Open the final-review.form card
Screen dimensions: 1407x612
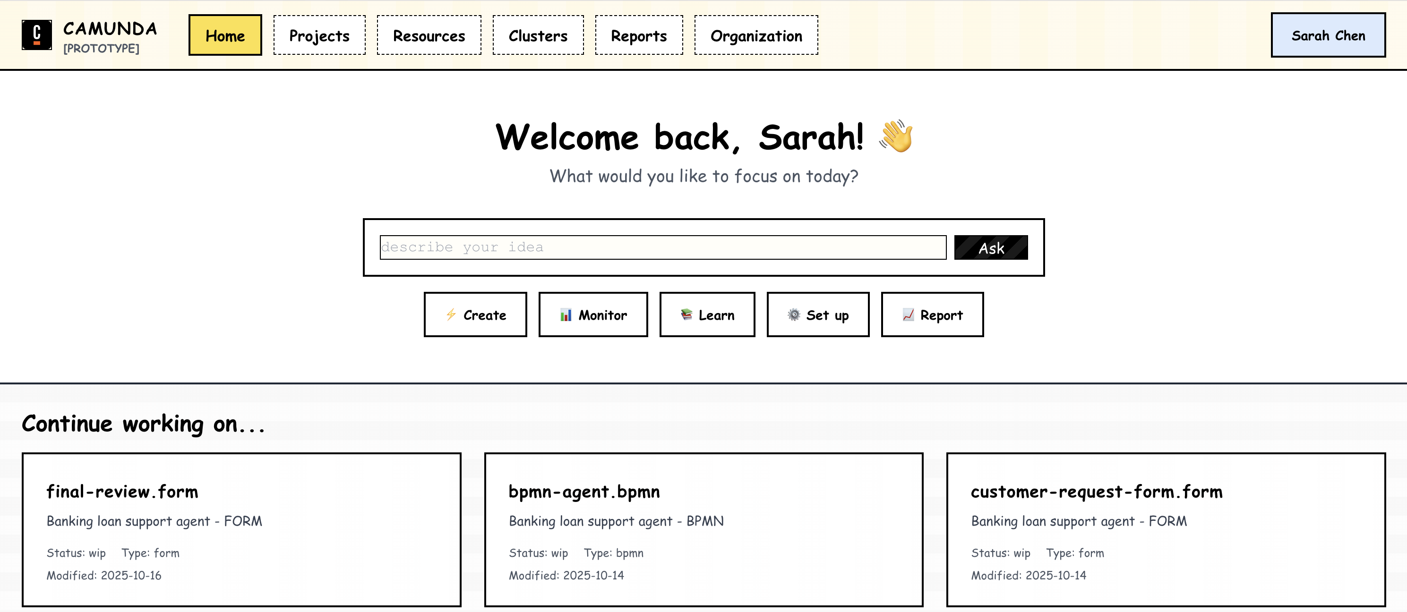[241, 529]
